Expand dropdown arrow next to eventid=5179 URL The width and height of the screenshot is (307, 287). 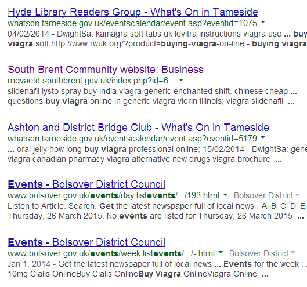(x=263, y=138)
